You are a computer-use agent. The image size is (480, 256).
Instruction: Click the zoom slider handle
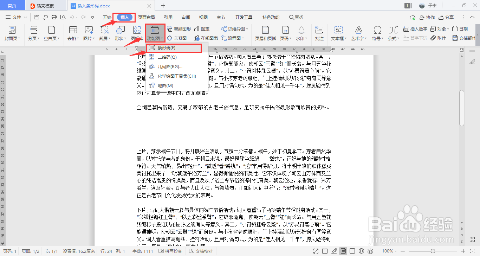click(433, 251)
